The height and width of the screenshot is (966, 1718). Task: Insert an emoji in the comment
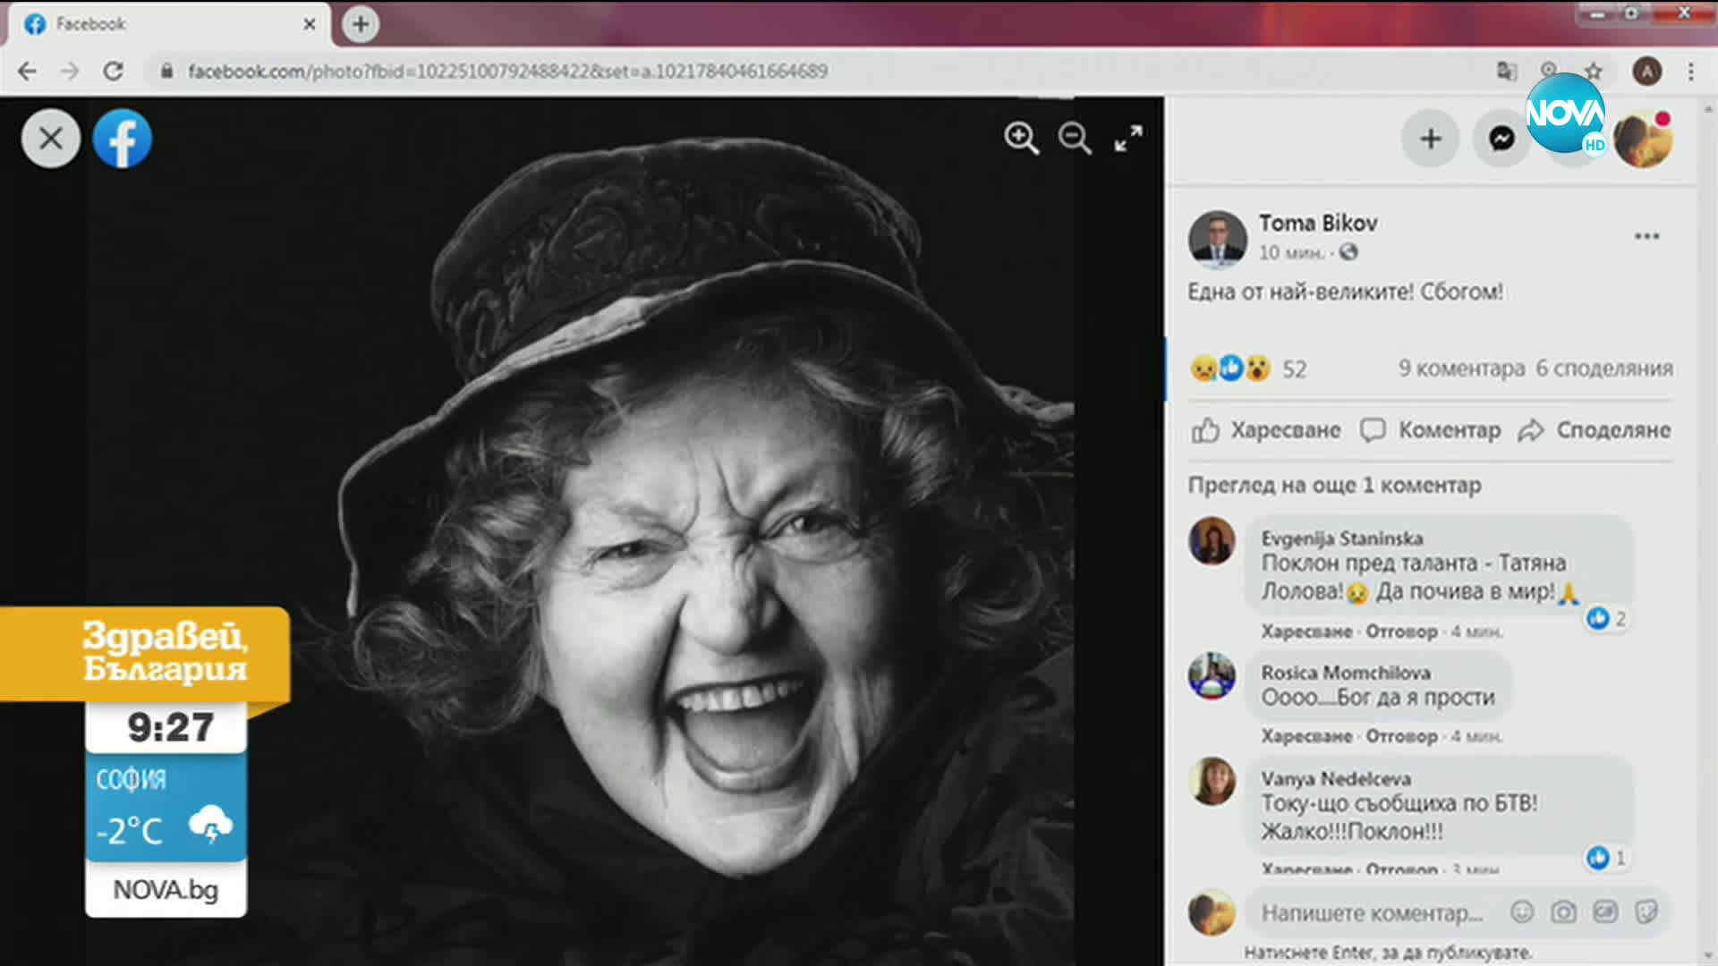pyautogui.click(x=1522, y=912)
